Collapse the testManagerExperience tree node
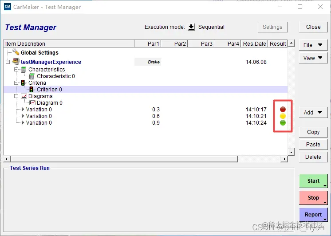 (8, 62)
